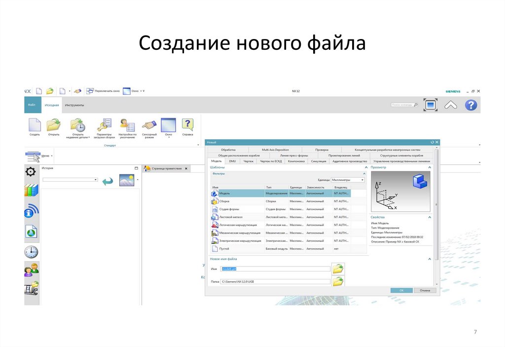The height and width of the screenshot is (347, 505).
Task: Maximize История panel with square icon
Action: click(136, 168)
